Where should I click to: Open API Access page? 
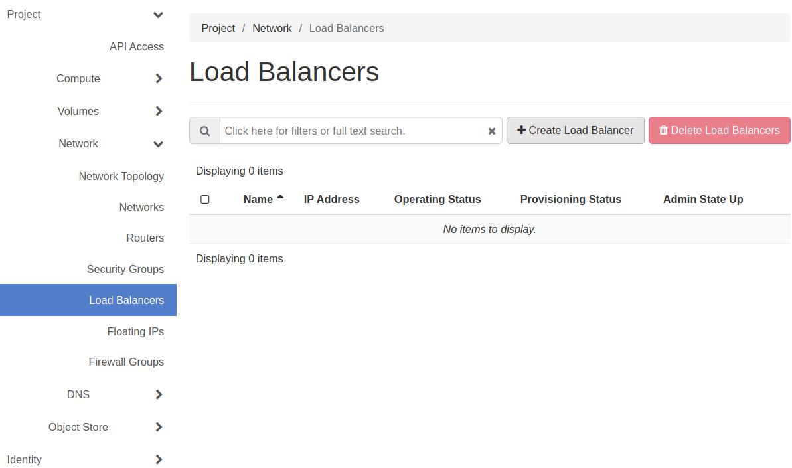tap(136, 46)
